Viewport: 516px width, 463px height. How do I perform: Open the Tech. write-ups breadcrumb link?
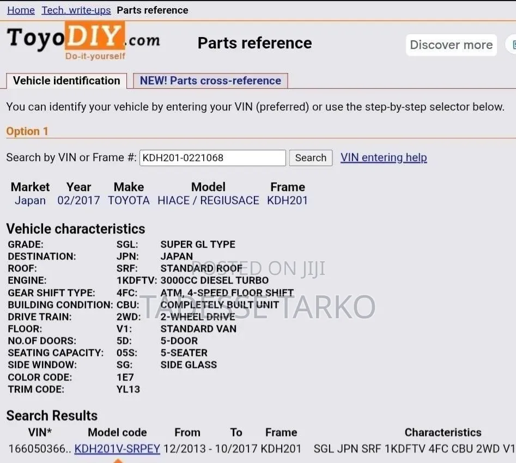76,10
